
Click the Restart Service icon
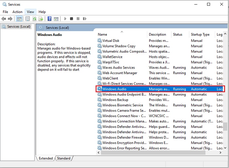[84, 19]
